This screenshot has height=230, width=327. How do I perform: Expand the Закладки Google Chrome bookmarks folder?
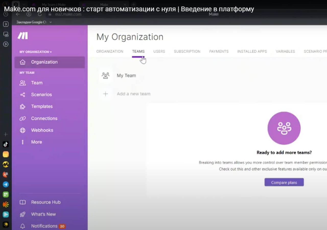pos(34,22)
